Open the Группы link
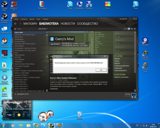The image size is (160, 128). click(x=117, y=61)
